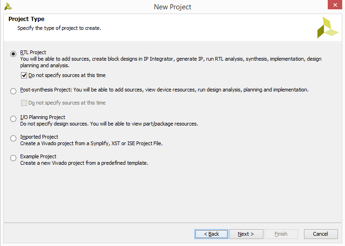Image resolution: width=345 pixels, height=246 pixels.
Task: Click 'Do not specify design sources' description text
Action: (109, 124)
